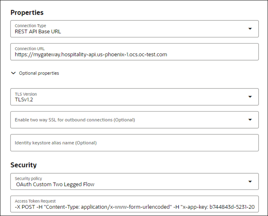Click the Connection Type field label
Viewport: 268px width, 216px height.
tap(30, 26)
